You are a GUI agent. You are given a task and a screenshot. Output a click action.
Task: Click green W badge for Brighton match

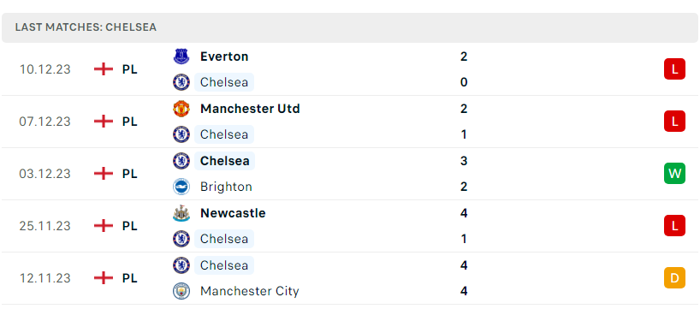(674, 174)
